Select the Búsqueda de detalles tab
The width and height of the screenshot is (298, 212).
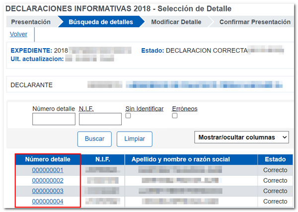click(x=100, y=22)
